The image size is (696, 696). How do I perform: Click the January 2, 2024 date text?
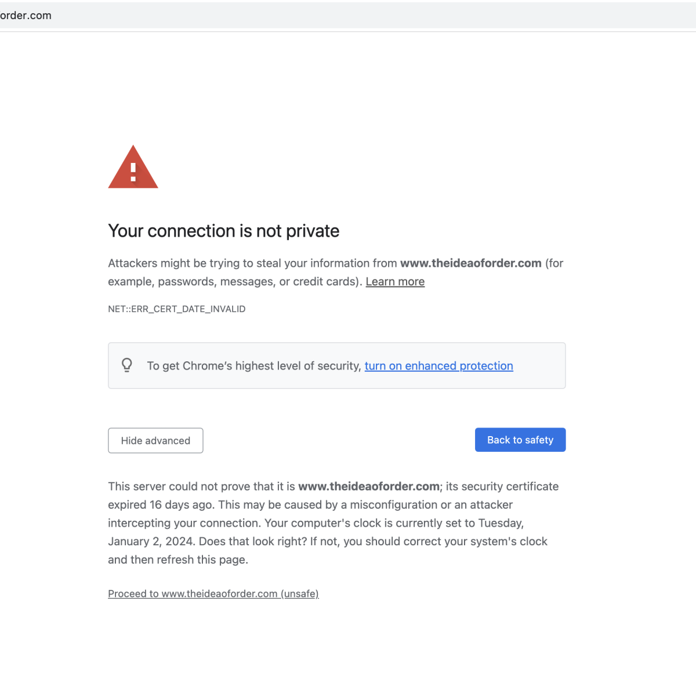[x=151, y=541]
